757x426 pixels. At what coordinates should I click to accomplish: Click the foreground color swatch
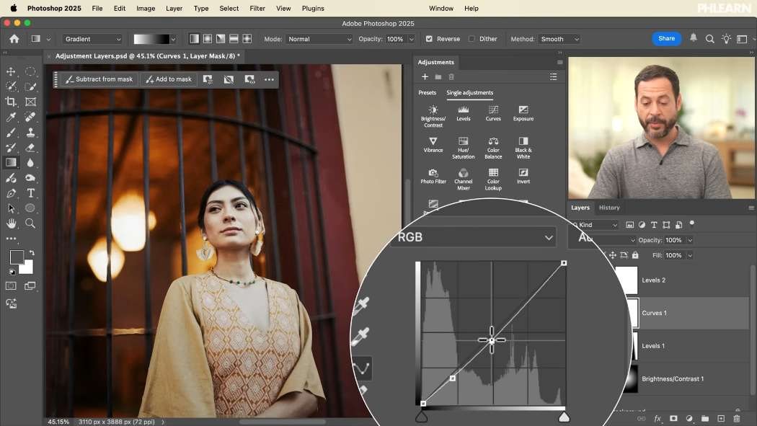click(17, 257)
